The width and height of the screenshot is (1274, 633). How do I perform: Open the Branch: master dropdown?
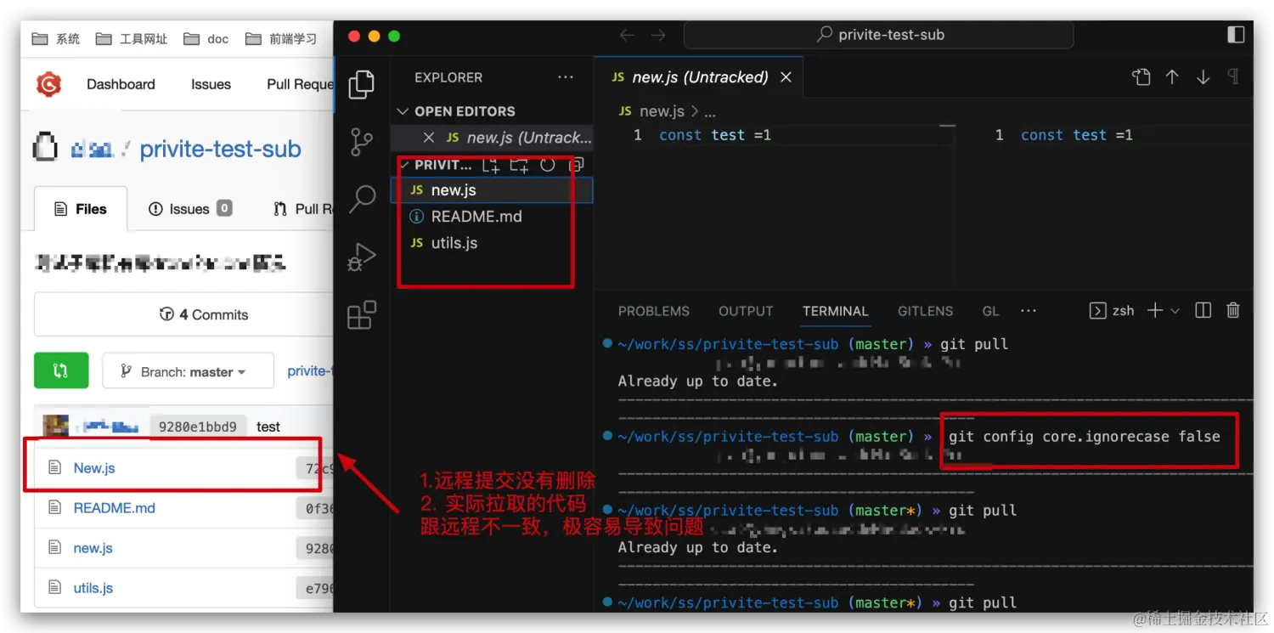click(188, 371)
